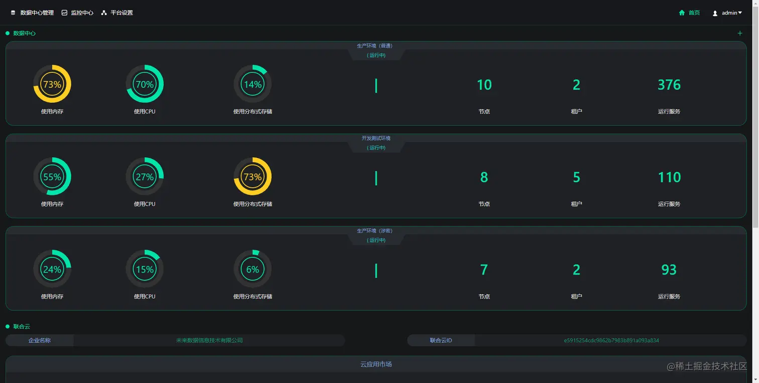Open the 开发测试环境 card title
Viewport: 759px width, 383px height.
pyautogui.click(x=376, y=138)
